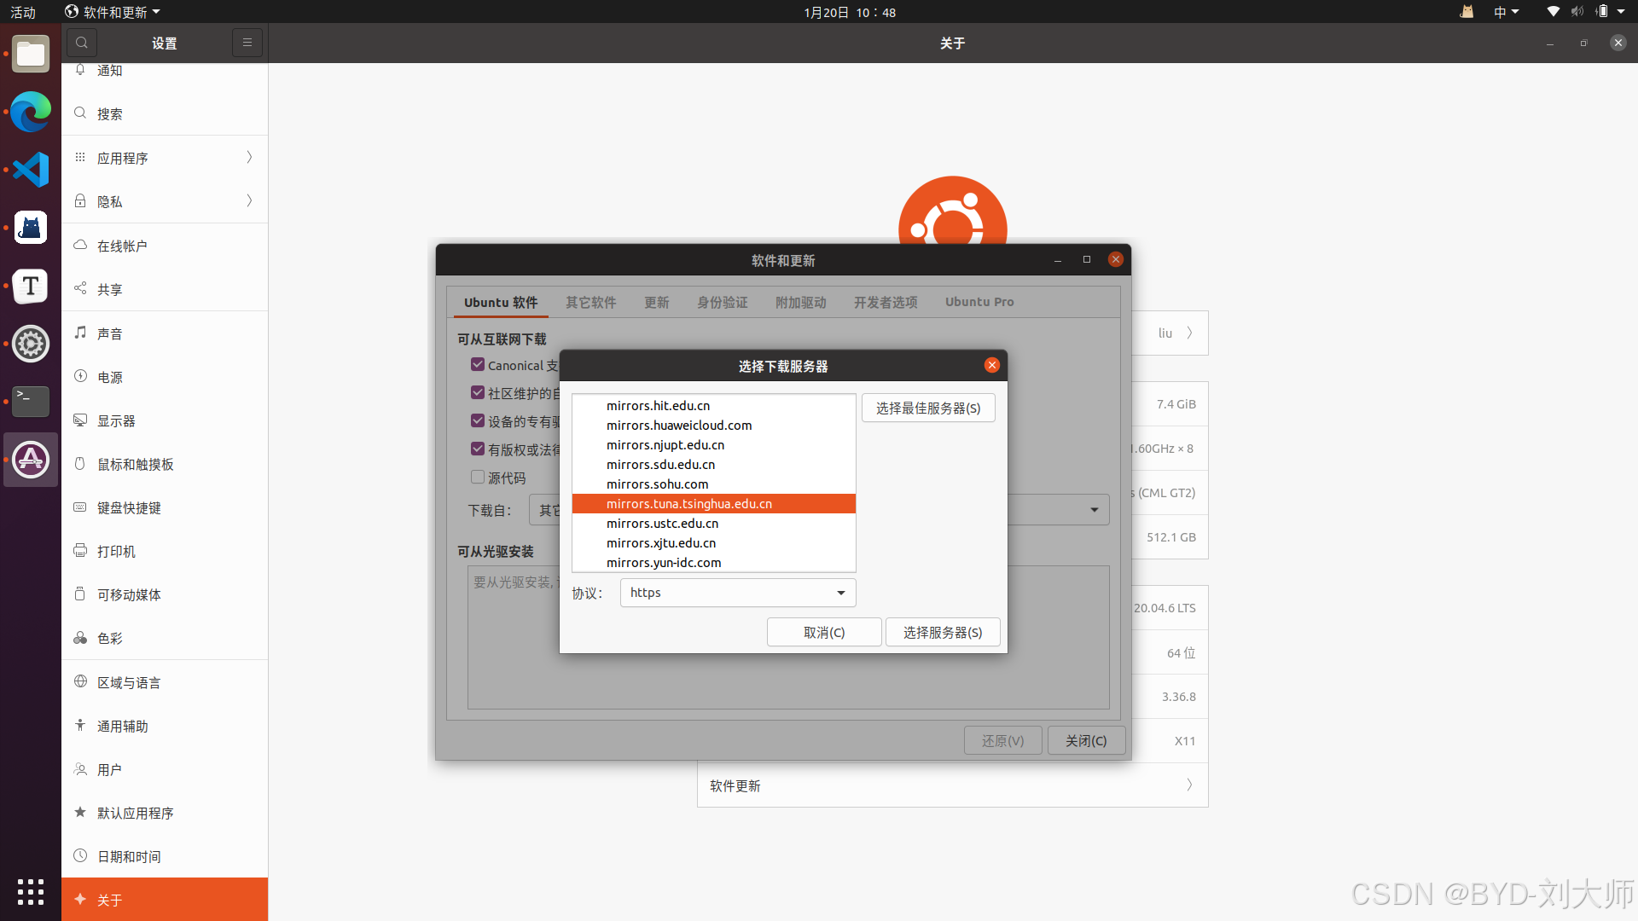Toggle the Canonical-supported software checkbox

coord(478,365)
